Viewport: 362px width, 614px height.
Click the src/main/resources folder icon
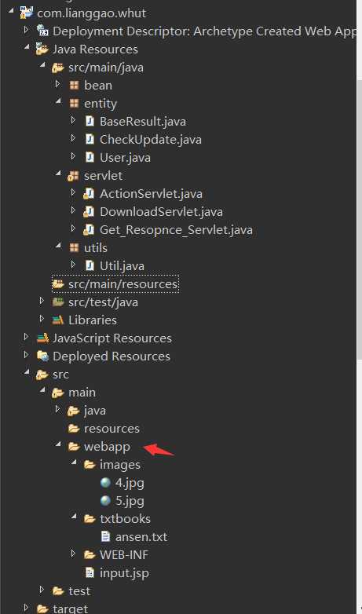(58, 283)
